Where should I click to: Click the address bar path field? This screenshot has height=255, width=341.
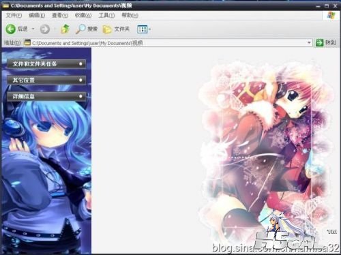(168, 43)
